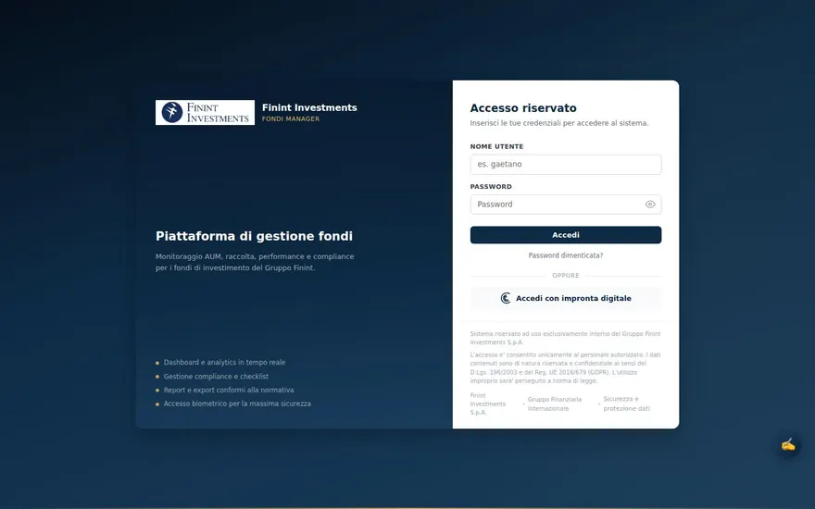Click the L'accesso e' consentito GDPR notice
The image size is (815, 509).
566,367
